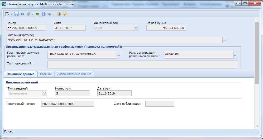This screenshot has height=139, width=263.
Task: Click the vertical scrollbar on the right
Action: pyautogui.click(x=257, y=53)
